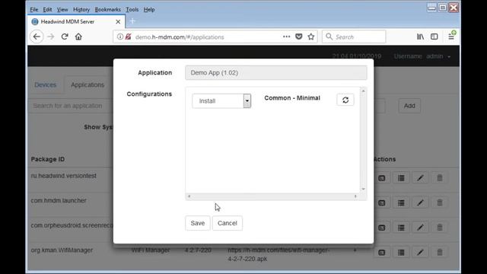The width and height of the screenshot is (487, 274).
Task: Open the View menu
Action: [62, 10]
